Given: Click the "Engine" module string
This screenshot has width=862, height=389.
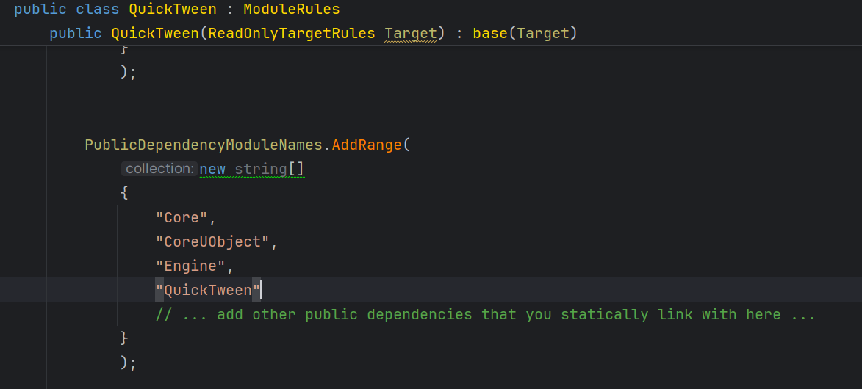Looking at the screenshot, I should click(x=190, y=266).
